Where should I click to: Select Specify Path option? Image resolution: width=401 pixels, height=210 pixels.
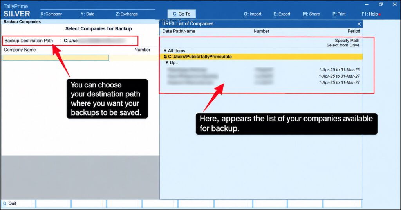347,41
